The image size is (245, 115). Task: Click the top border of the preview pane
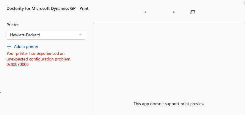coord(169,22)
